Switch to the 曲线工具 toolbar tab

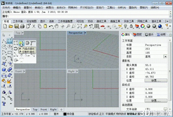click(101, 21)
